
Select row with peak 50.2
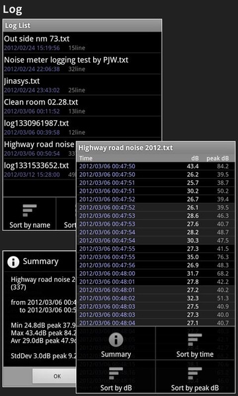pyautogui.click(x=155, y=191)
